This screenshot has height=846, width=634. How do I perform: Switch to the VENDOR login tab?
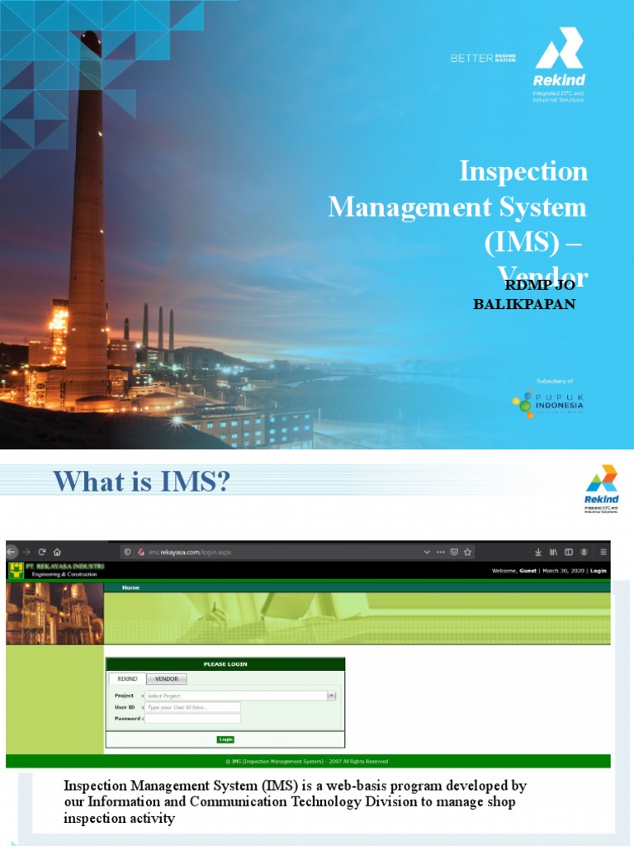[167, 679]
